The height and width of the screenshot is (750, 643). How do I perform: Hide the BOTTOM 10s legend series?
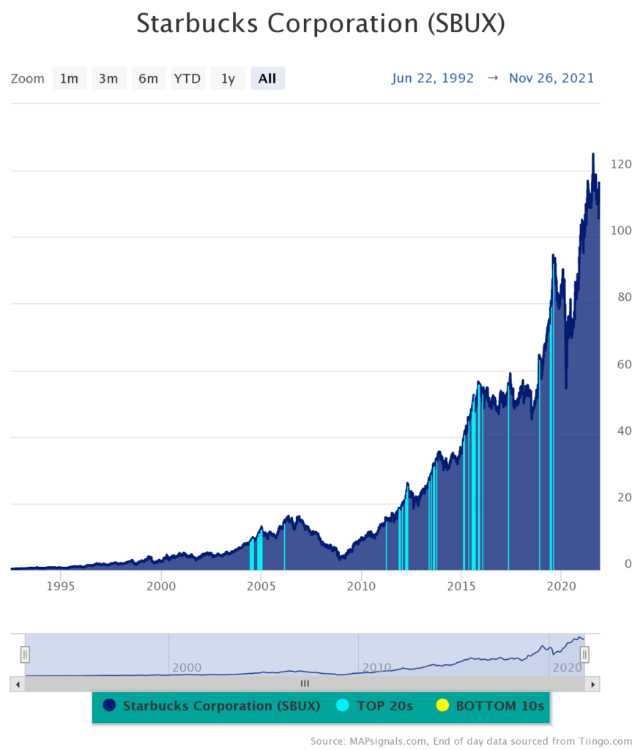click(491, 706)
